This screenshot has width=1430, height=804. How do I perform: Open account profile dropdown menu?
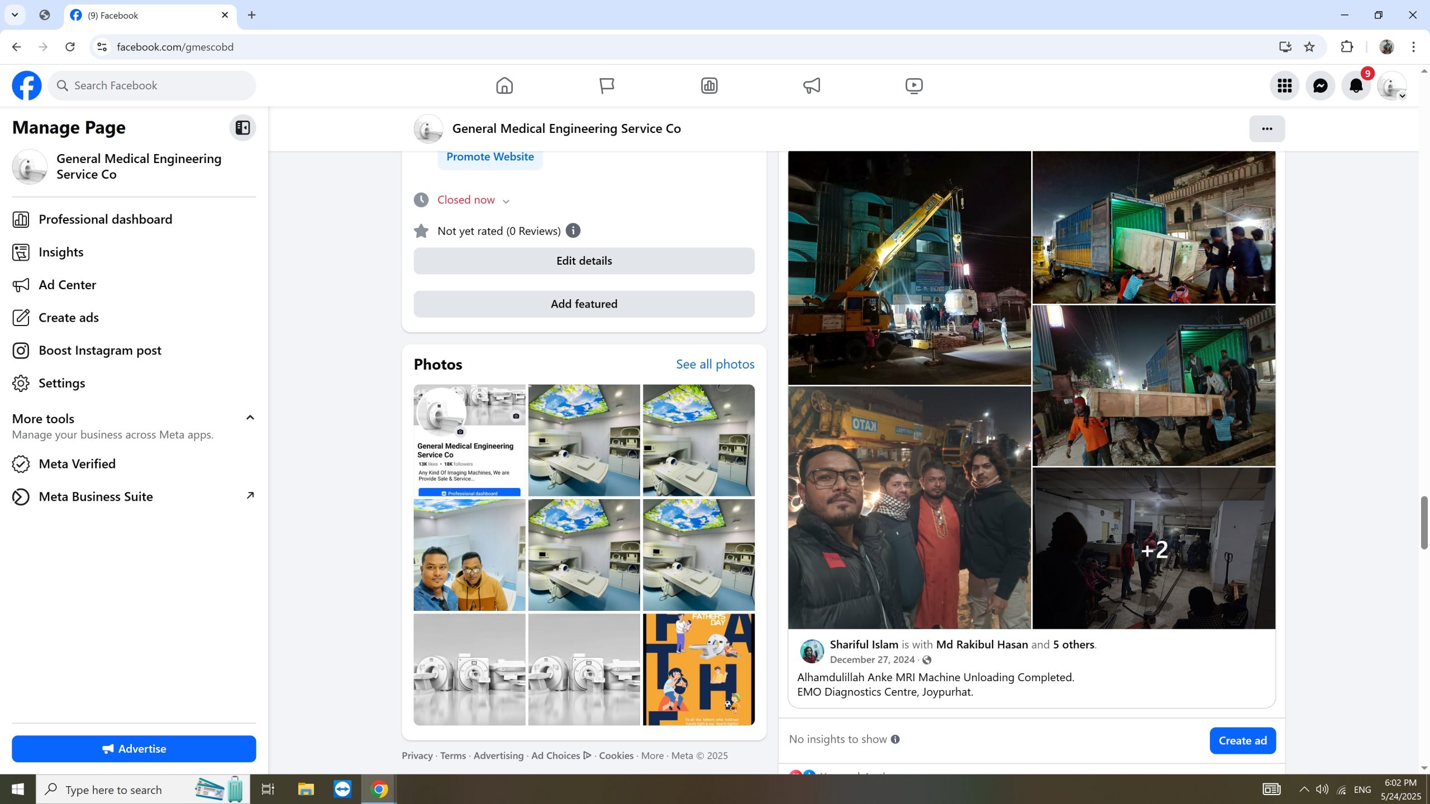click(x=1391, y=85)
